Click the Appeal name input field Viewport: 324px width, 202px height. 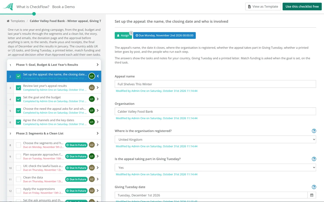coord(215,84)
